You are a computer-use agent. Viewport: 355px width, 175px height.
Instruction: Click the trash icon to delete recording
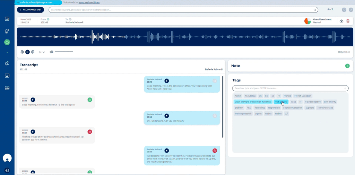click(348, 21)
